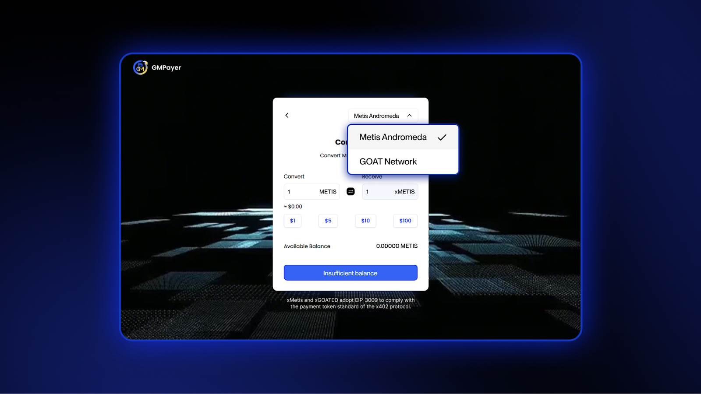Collapse the network list via chevron arrow
701x394 pixels.
pyautogui.click(x=410, y=116)
